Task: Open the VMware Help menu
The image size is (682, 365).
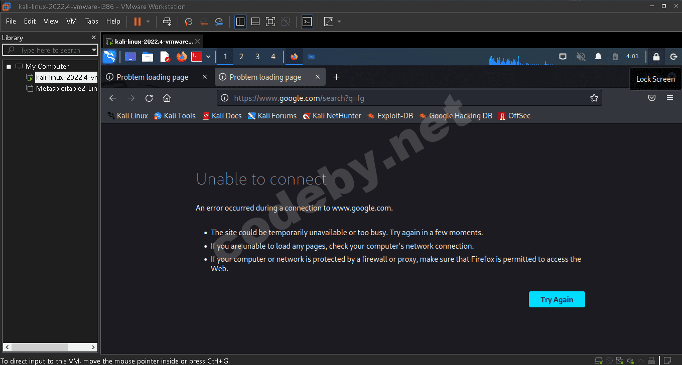Action: tap(113, 21)
